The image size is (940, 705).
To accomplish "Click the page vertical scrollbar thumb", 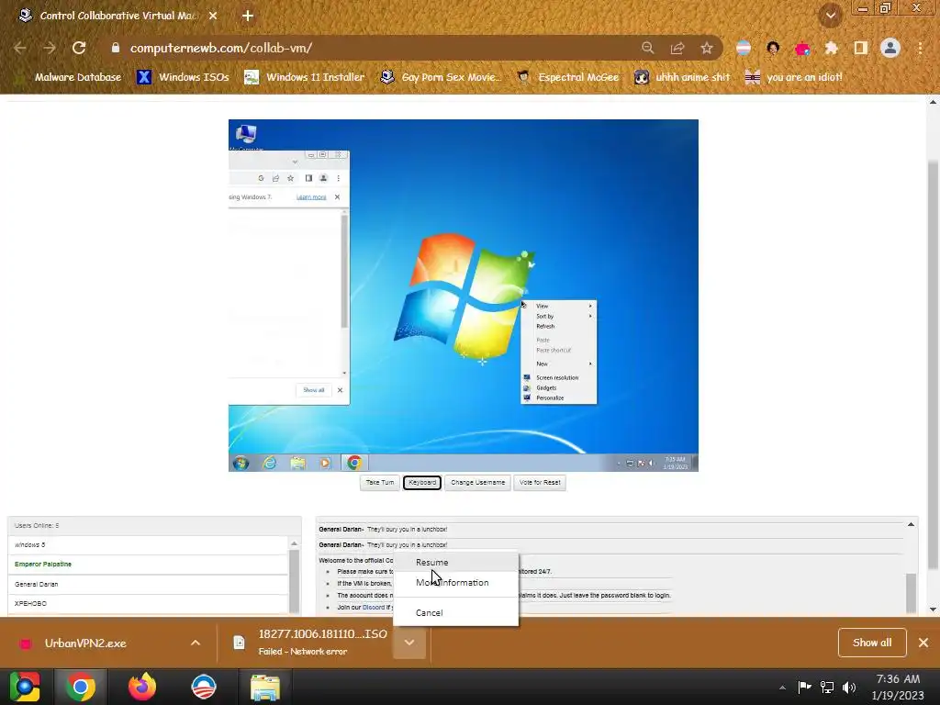I will coord(933,364).
